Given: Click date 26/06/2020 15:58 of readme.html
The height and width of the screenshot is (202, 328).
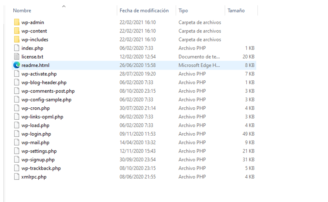Looking at the screenshot, I should 138,65.
